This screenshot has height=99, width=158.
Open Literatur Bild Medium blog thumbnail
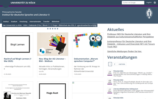point(53,44)
